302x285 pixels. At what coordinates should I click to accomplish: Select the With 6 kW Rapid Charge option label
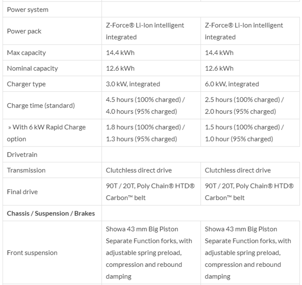(46, 133)
